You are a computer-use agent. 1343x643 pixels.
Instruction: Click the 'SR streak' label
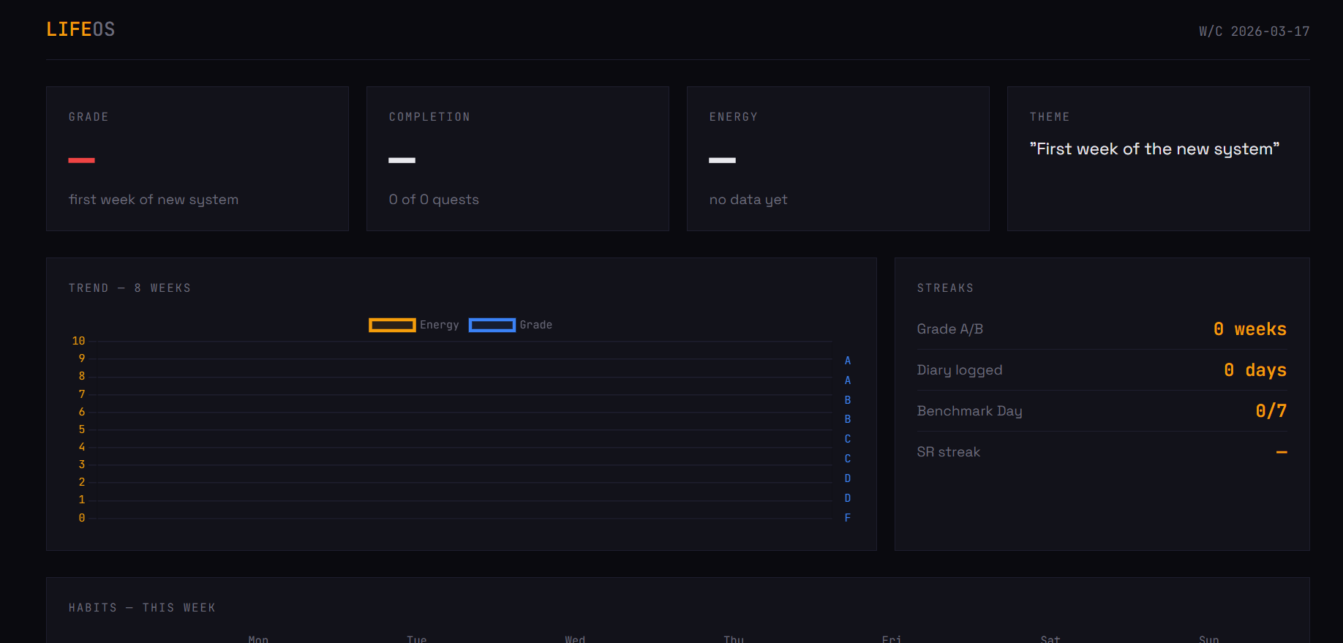point(948,452)
